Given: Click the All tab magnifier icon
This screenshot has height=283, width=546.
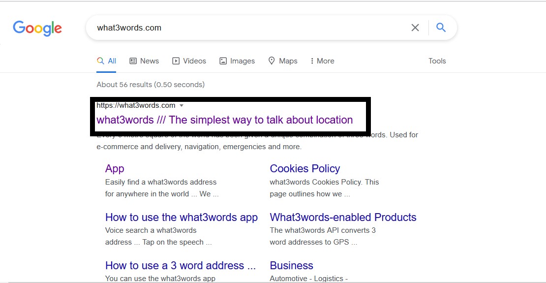Looking at the screenshot, I should tap(100, 61).
